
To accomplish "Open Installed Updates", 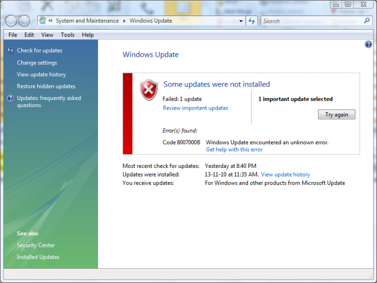I will pos(38,257).
